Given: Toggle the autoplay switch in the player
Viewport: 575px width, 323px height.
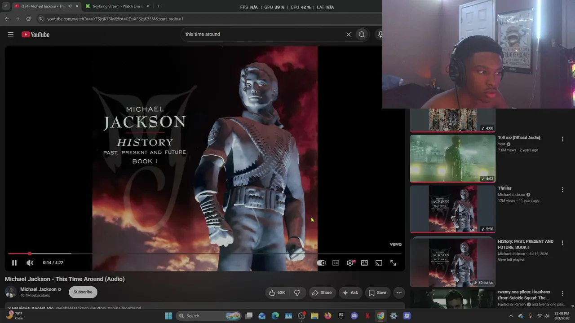Looking at the screenshot, I should click(321, 263).
